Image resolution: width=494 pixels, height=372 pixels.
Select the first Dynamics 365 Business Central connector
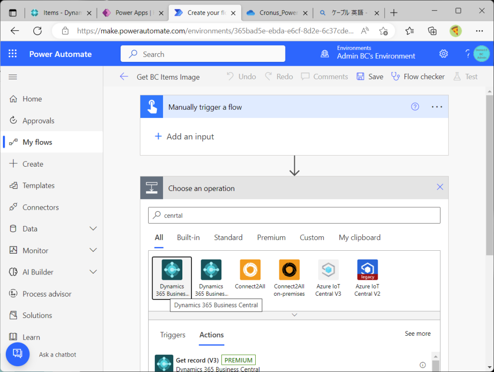coord(172,278)
